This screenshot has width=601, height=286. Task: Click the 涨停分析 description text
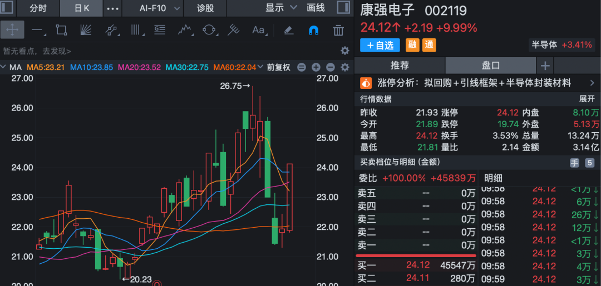(x=475, y=83)
